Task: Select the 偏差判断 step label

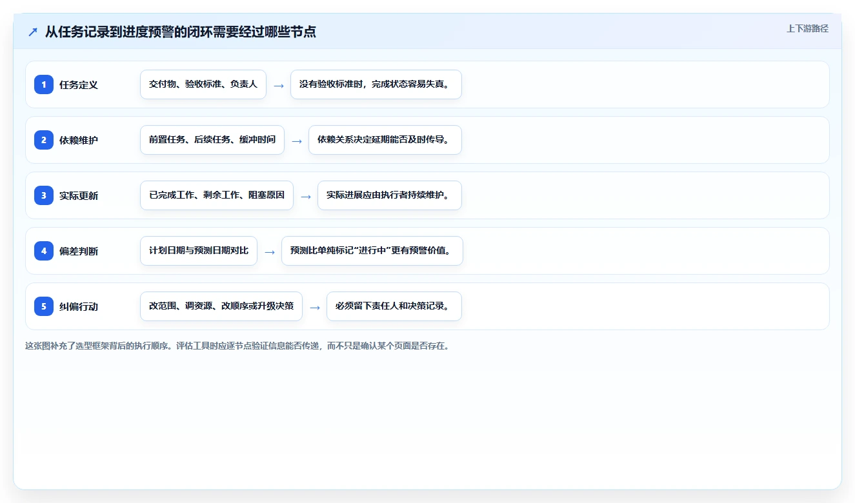Action: tap(79, 251)
